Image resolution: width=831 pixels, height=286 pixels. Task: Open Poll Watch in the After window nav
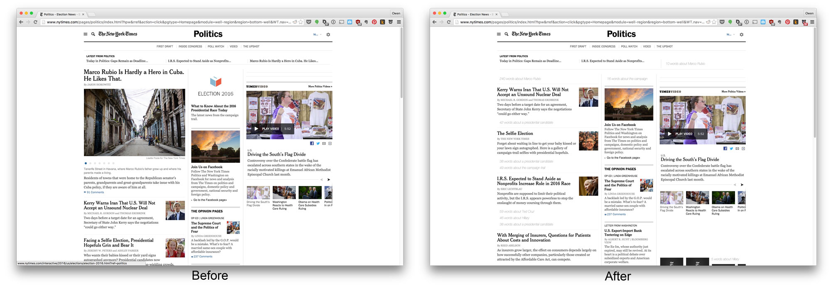(x=629, y=46)
